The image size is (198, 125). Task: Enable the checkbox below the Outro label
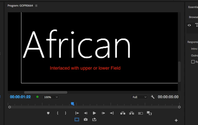tap(193, 62)
